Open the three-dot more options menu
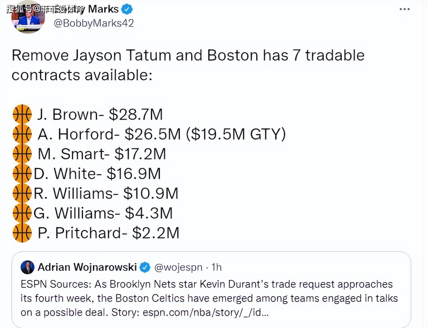This screenshot has width=427, height=328. coord(404,9)
